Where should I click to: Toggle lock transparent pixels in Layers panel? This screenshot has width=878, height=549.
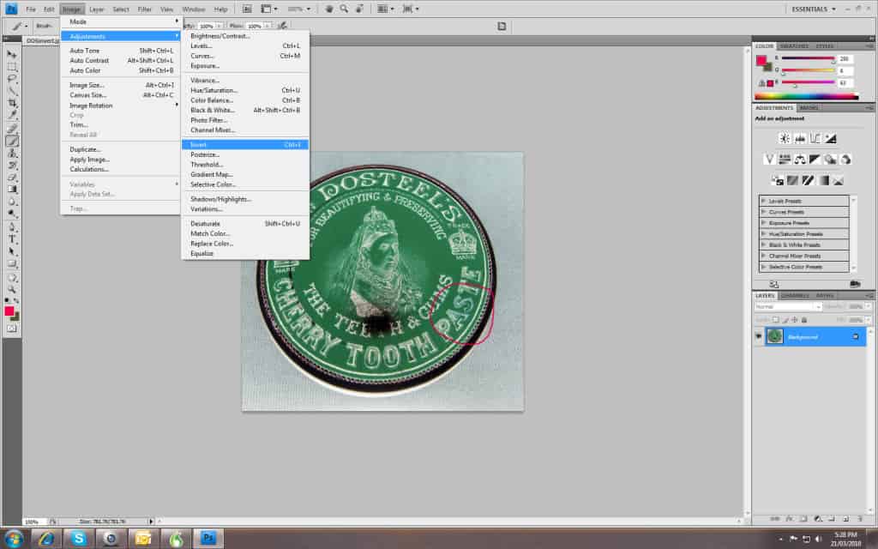coord(775,320)
